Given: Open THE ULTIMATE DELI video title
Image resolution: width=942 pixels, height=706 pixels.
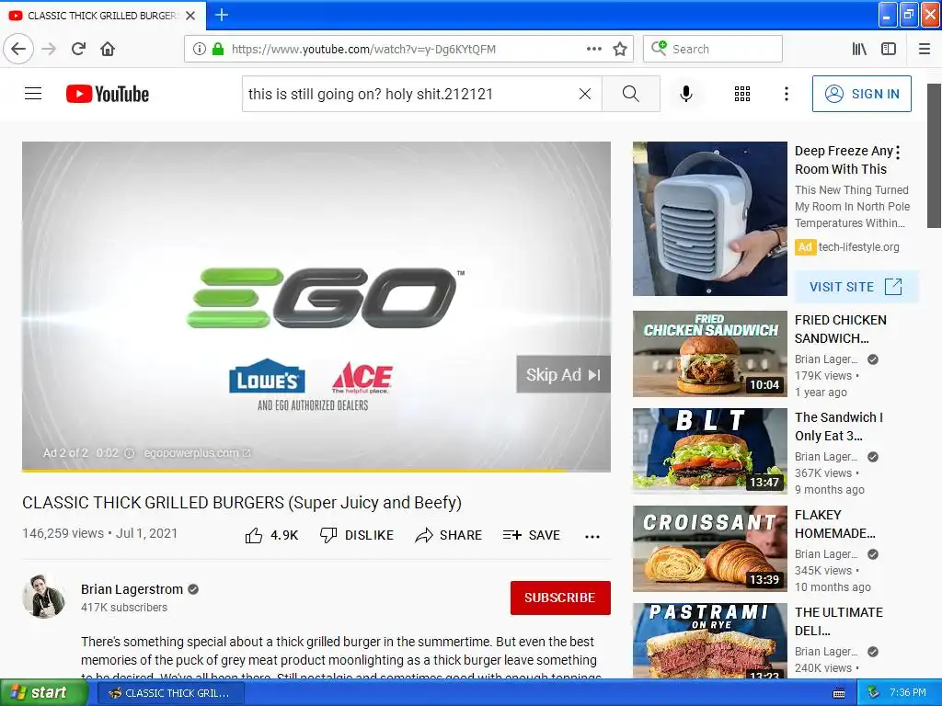Looking at the screenshot, I should tap(839, 621).
